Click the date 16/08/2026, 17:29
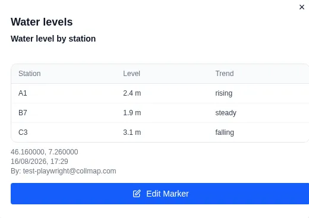309x218 pixels. point(39,162)
